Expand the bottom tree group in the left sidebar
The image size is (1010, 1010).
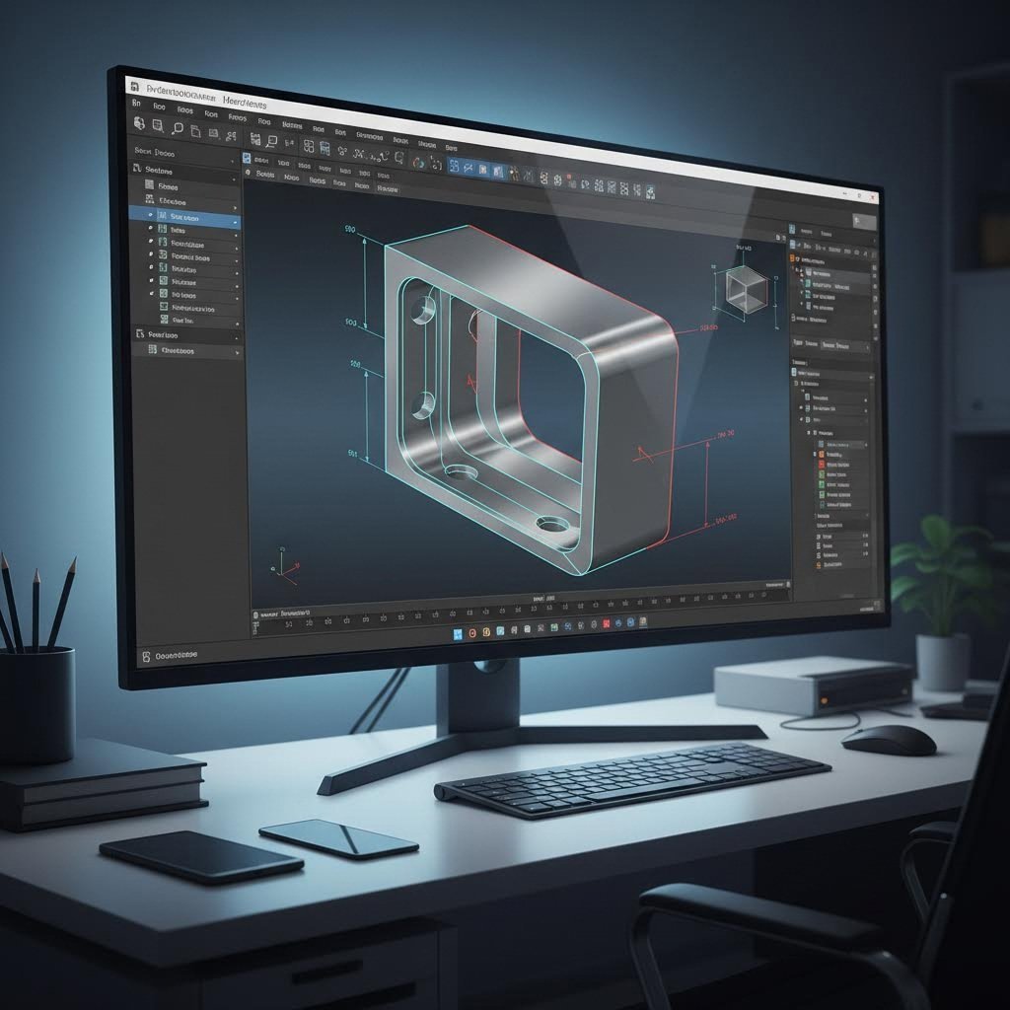pyautogui.click(x=236, y=334)
